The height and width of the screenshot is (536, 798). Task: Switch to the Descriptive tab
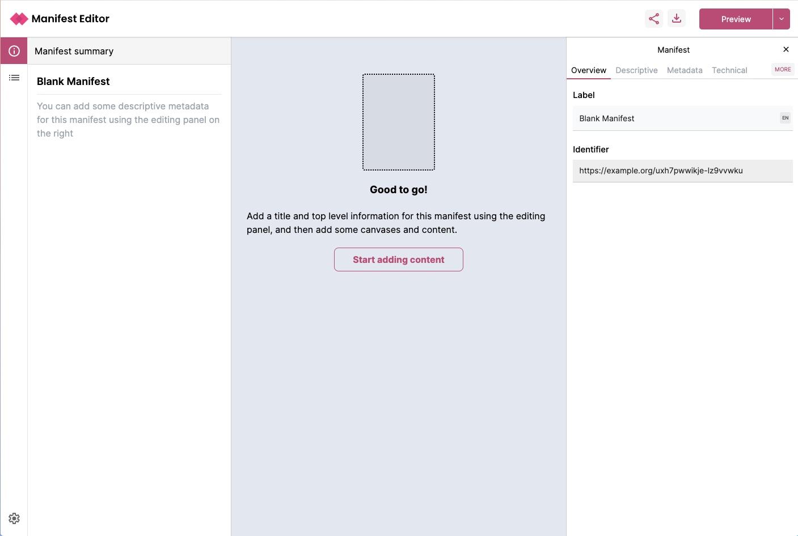click(636, 70)
